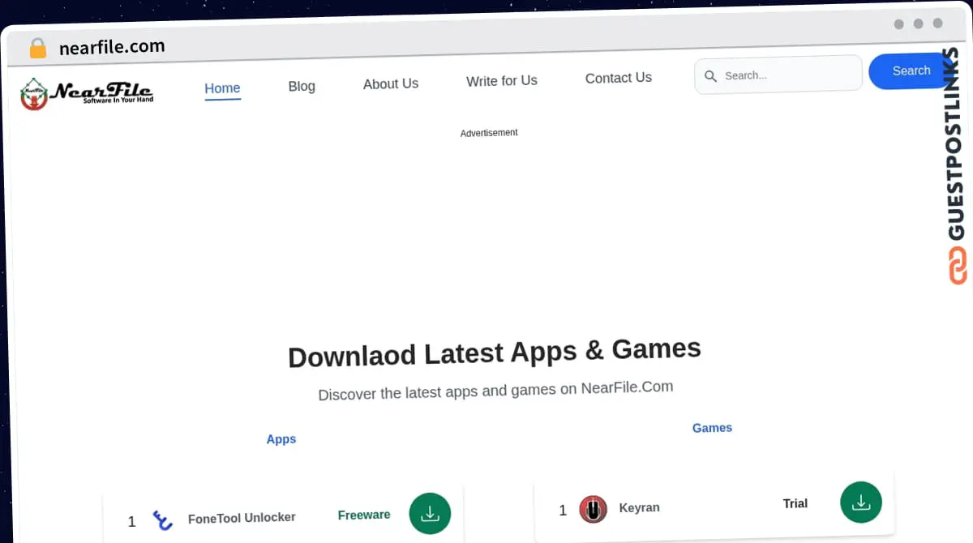
Task: Open the FoneTool Unlocker title link
Action: click(242, 518)
